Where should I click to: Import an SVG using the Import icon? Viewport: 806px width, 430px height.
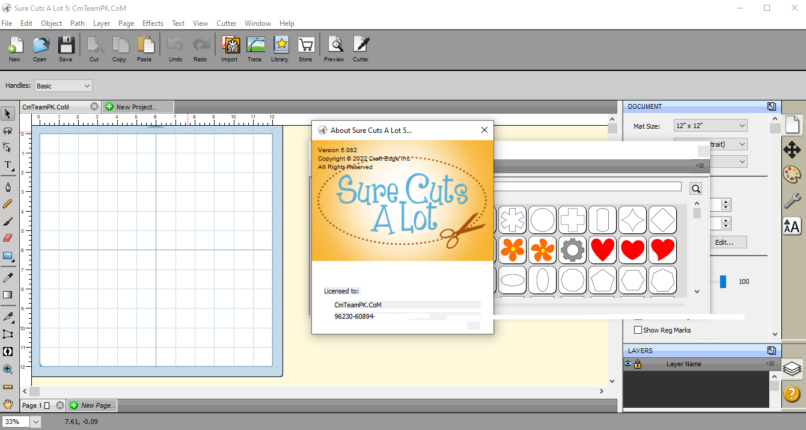pos(230,49)
